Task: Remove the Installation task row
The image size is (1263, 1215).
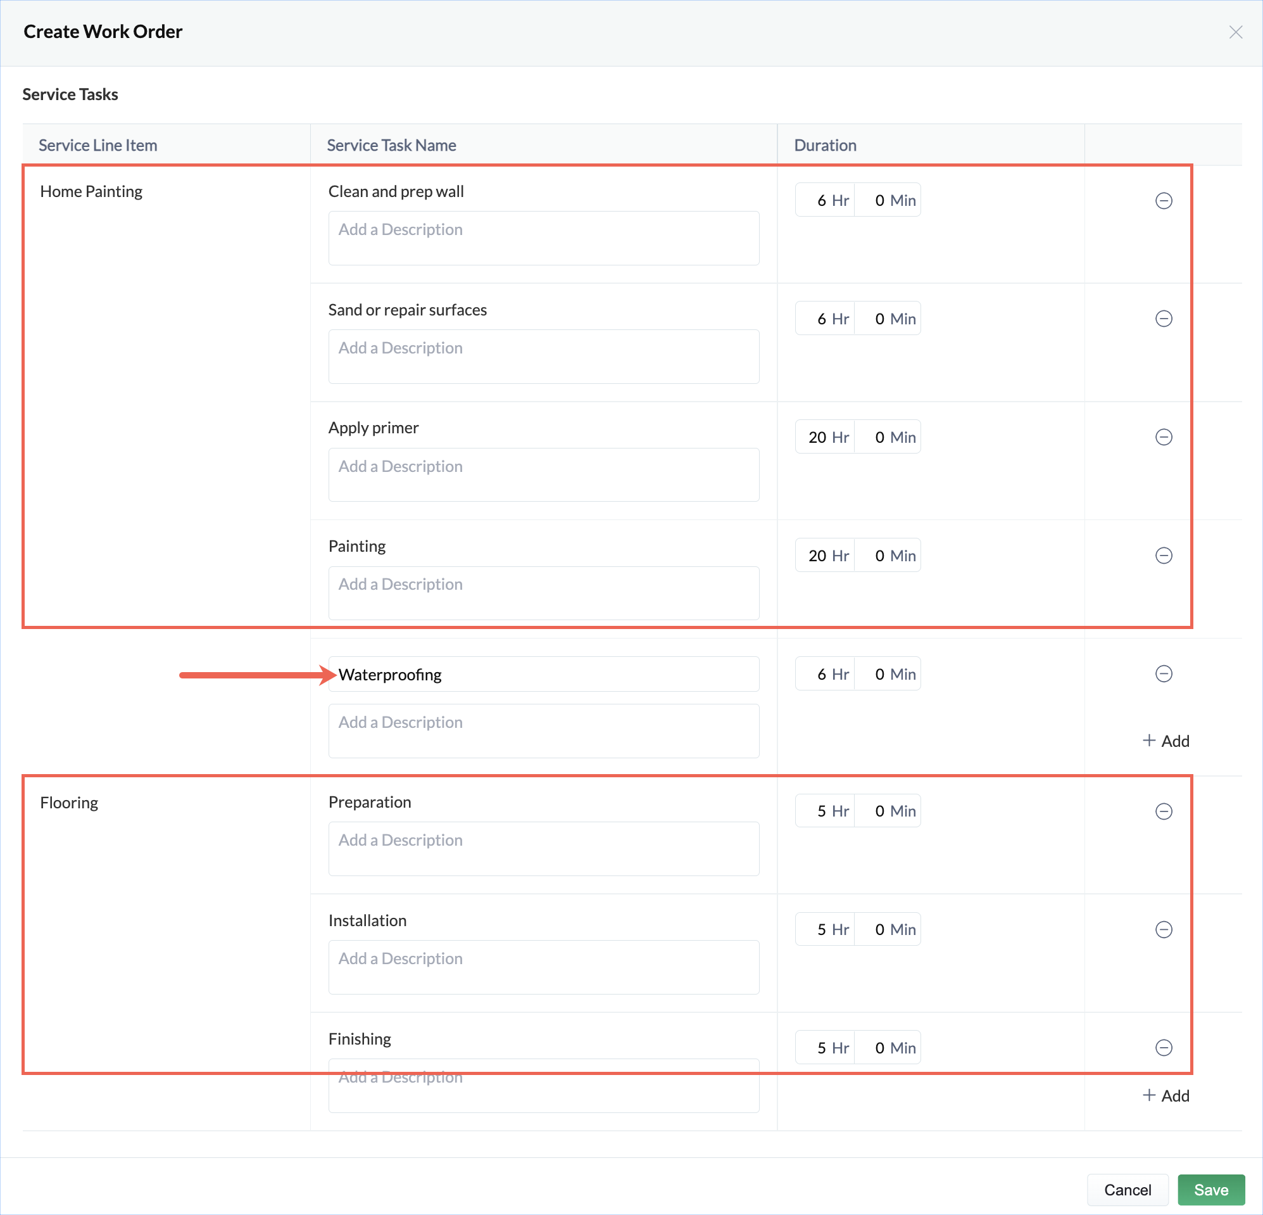Action: (x=1163, y=929)
